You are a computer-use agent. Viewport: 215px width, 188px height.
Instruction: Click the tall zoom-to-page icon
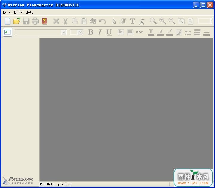tap(191, 21)
